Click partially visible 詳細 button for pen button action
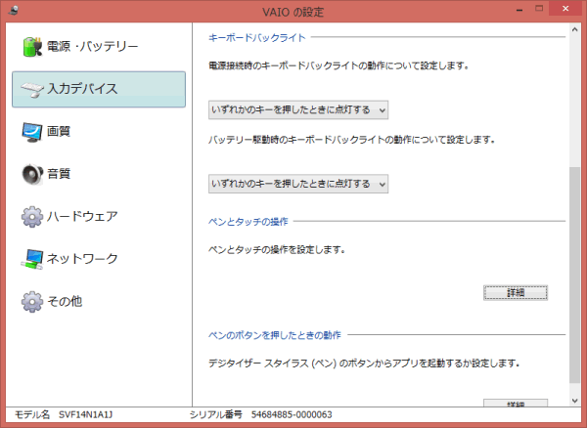This screenshot has width=587, height=428. tap(516, 403)
